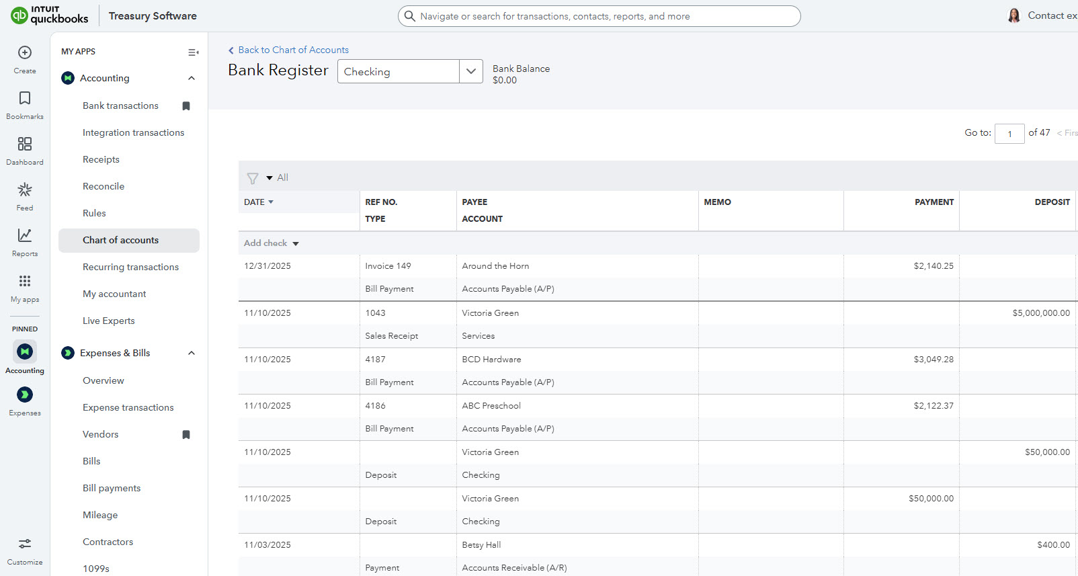Click Expenses & Bills app icon
The width and height of the screenshot is (1078, 576).
(68, 353)
